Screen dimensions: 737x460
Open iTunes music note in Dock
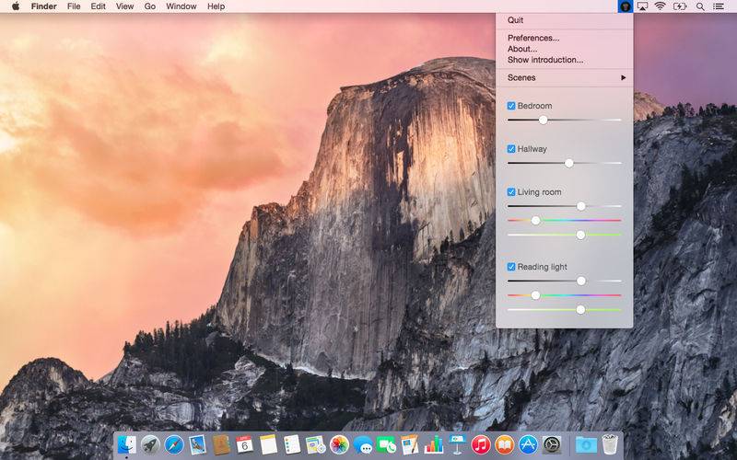(x=481, y=444)
